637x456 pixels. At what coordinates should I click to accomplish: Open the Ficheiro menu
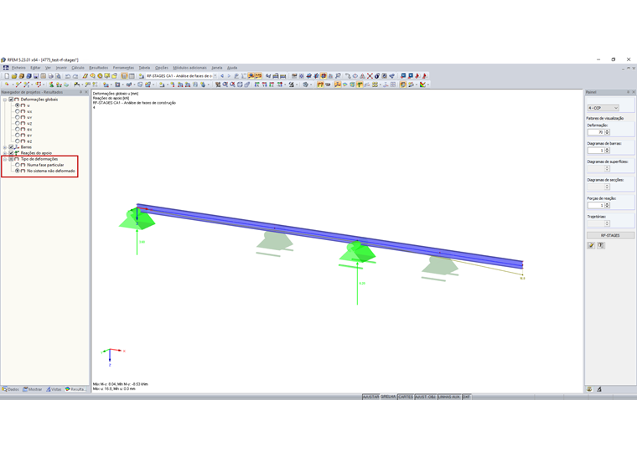(x=18, y=68)
